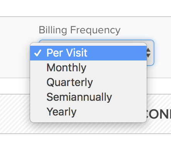Pick the Quarterly billing option
Viewport: 171px width, 143px height.
pyautogui.click(x=69, y=83)
